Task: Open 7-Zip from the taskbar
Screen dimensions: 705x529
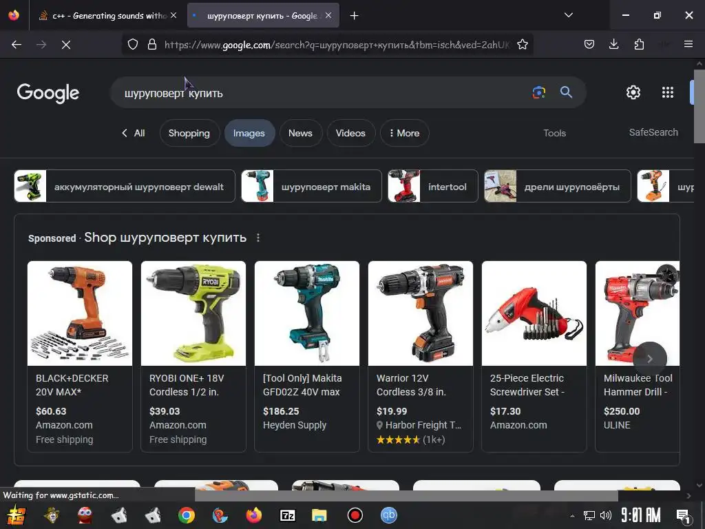Action: 287,515
